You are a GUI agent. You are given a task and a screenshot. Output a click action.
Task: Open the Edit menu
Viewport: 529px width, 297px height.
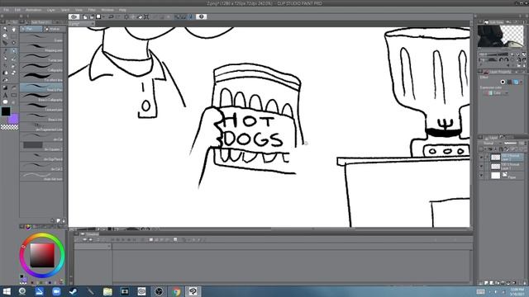pyautogui.click(x=17, y=10)
